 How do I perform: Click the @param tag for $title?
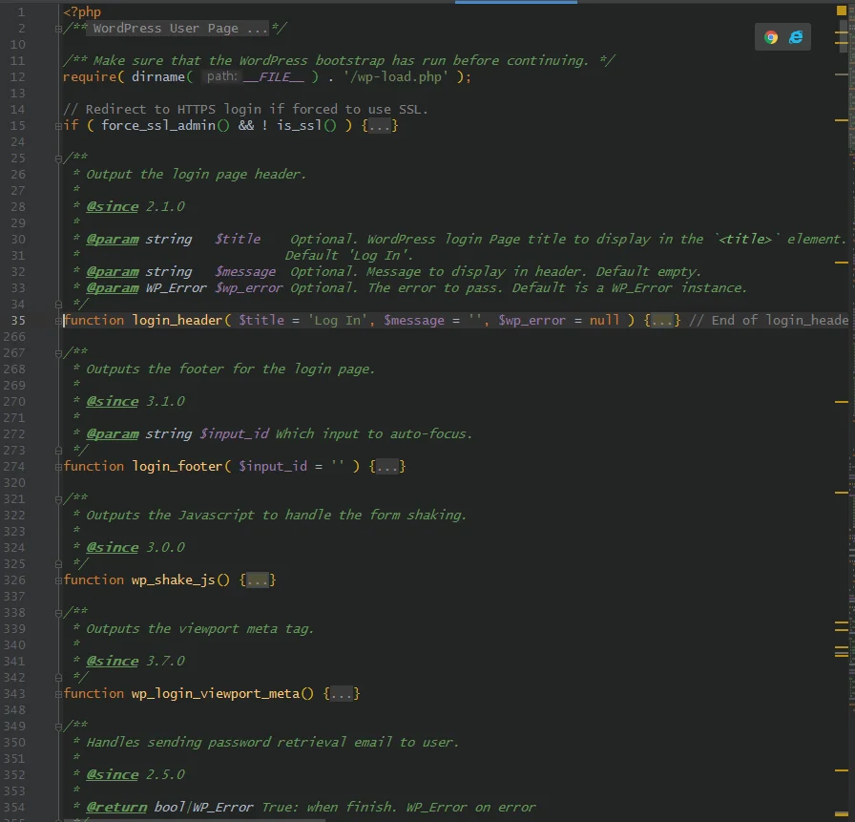[x=113, y=239]
